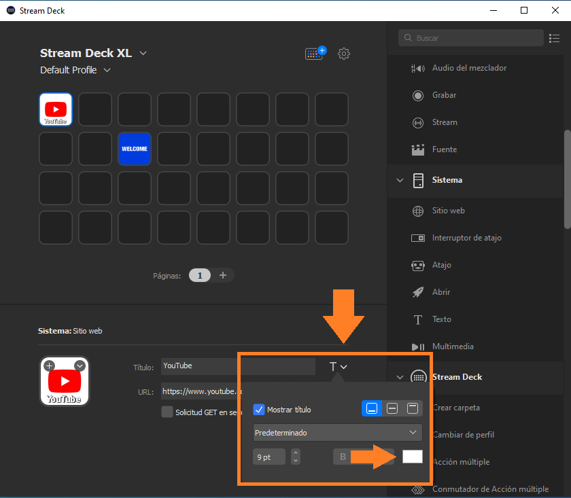The image size is (571, 498).
Task: Open the Stream Deck settings gear
Action: [344, 54]
